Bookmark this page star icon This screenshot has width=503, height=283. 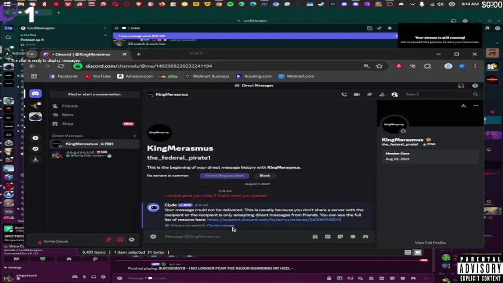pos(379,66)
